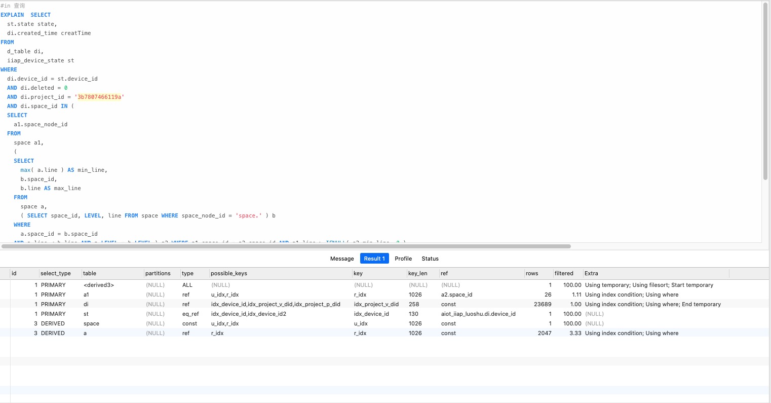Image resolution: width=771 pixels, height=403 pixels.
Task: Click the vertical scrollbar of SQL editor
Action: click(765, 91)
